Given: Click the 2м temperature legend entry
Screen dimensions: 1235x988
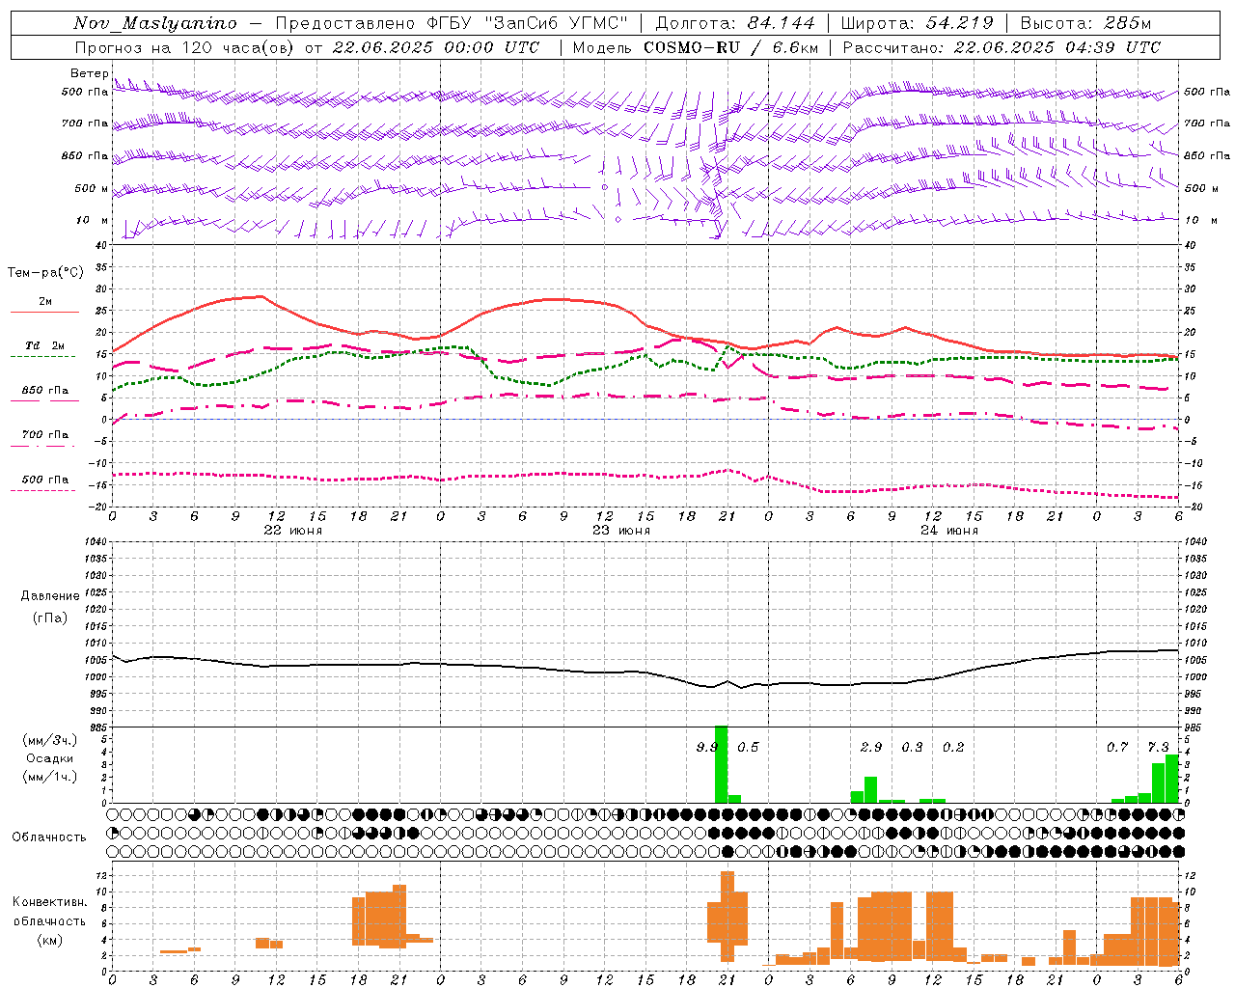Looking at the screenshot, I should 45,302.
